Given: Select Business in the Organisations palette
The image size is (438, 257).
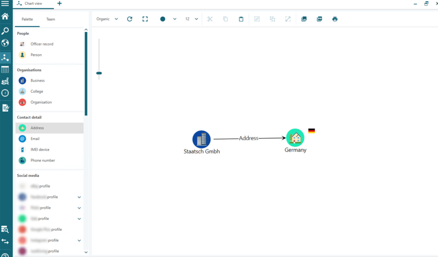Looking at the screenshot, I should coord(37,81).
